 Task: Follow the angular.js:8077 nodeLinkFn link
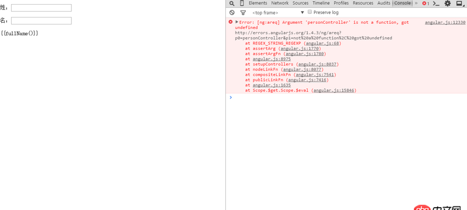point(302,69)
